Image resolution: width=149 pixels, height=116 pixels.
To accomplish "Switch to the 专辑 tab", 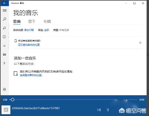I will tap(47, 21).
